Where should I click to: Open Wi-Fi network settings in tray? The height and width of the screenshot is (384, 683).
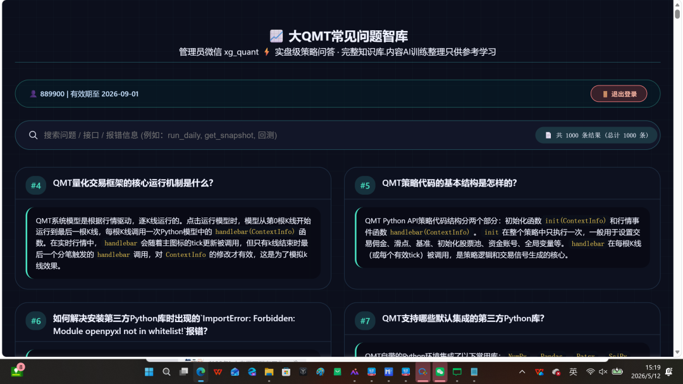tap(590, 372)
